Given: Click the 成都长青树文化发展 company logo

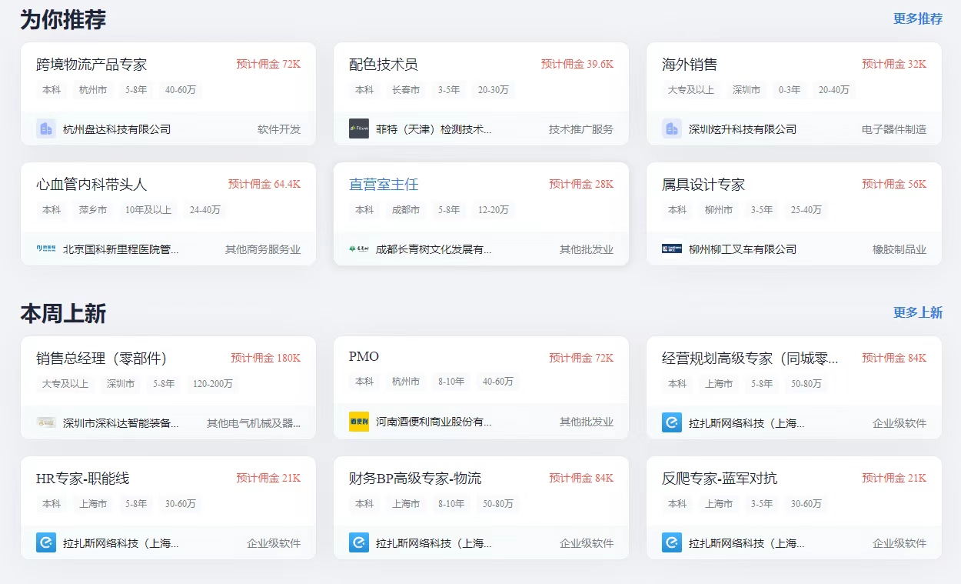Looking at the screenshot, I should click(359, 249).
